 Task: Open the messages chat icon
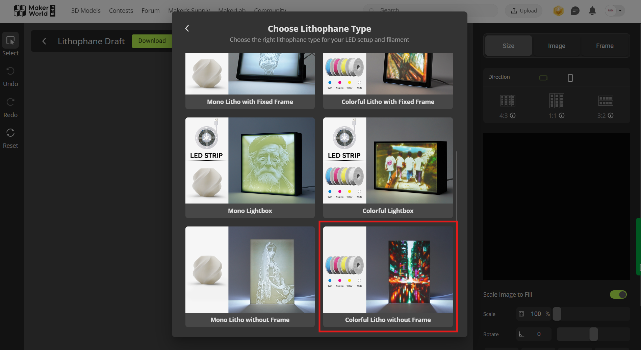(575, 11)
